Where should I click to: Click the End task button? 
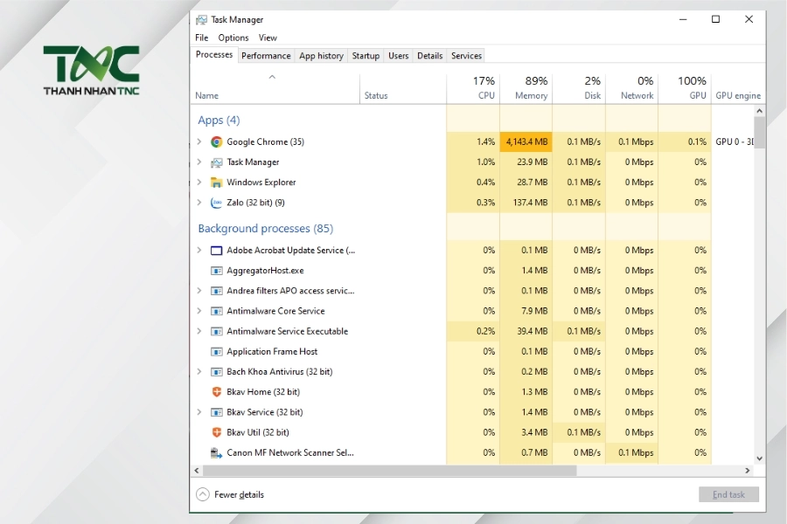(x=728, y=494)
